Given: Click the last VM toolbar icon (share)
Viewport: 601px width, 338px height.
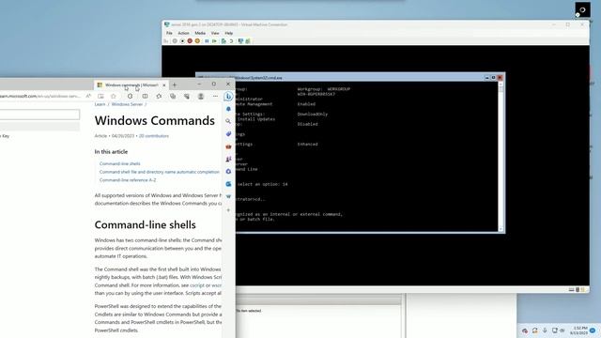Looking at the screenshot, I should [248, 41].
